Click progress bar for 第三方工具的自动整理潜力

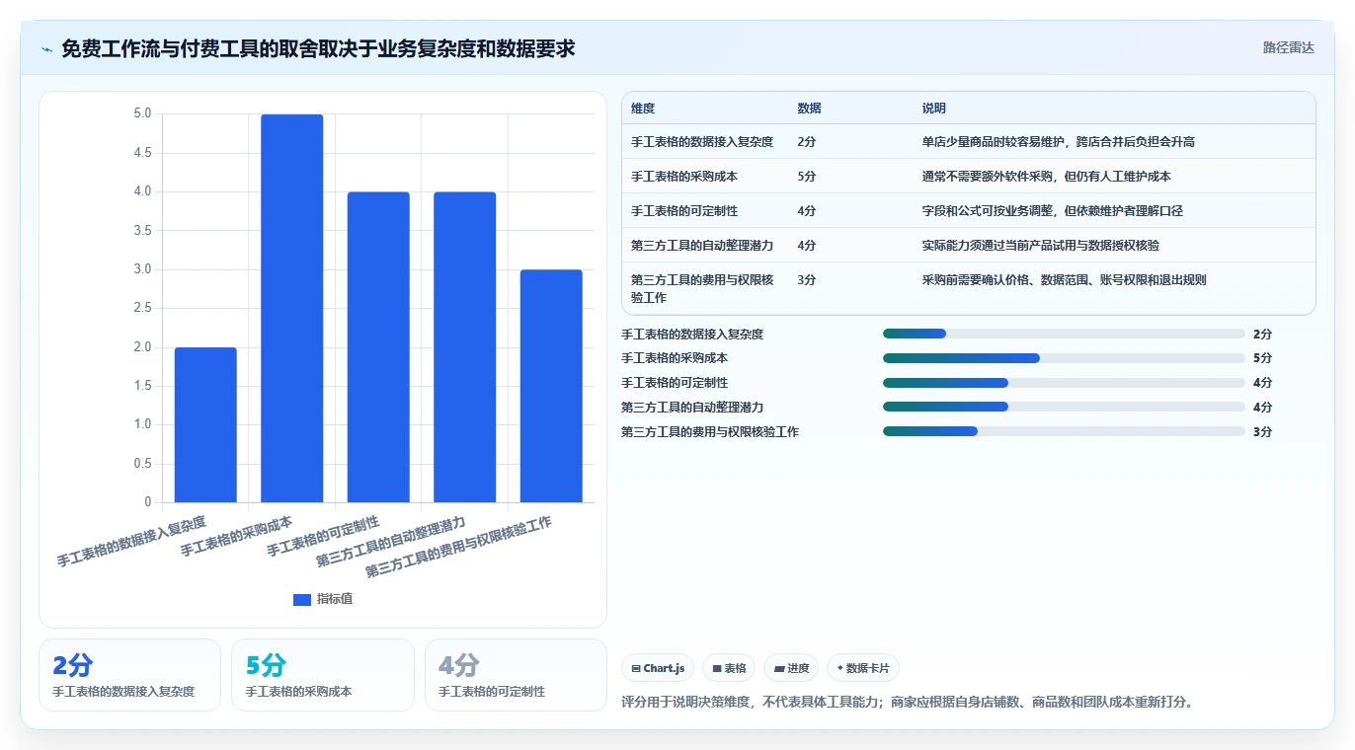pyautogui.click(x=1064, y=407)
